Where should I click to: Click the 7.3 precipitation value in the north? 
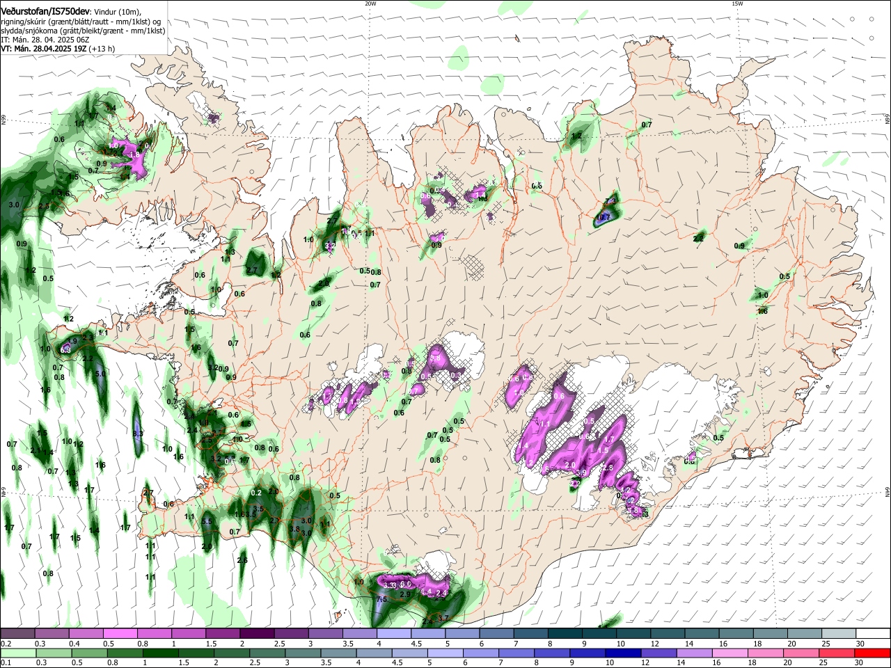point(611,201)
